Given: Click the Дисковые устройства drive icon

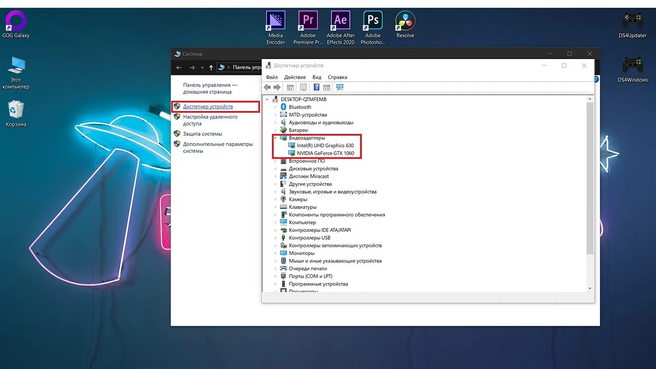Looking at the screenshot, I should tap(283, 169).
